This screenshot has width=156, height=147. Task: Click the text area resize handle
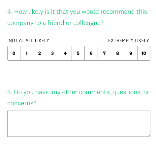click(x=149, y=135)
